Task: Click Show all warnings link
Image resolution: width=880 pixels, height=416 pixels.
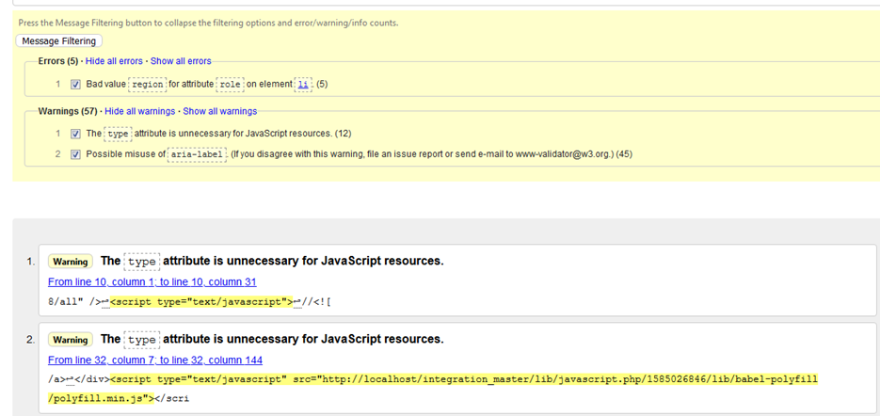Action: (220, 111)
